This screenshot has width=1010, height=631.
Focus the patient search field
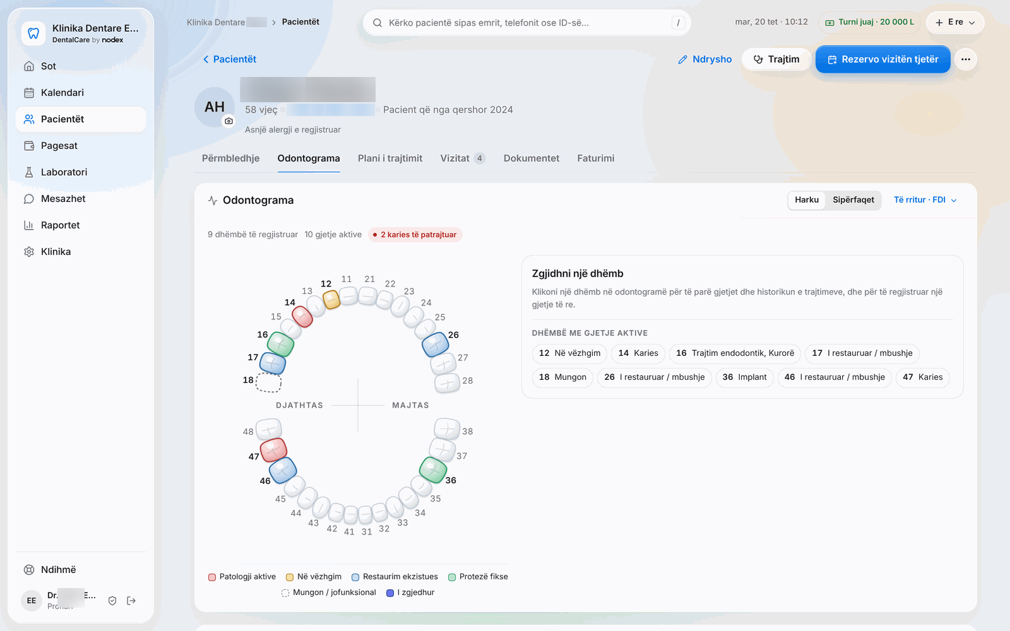pyautogui.click(x=526, y=23)
